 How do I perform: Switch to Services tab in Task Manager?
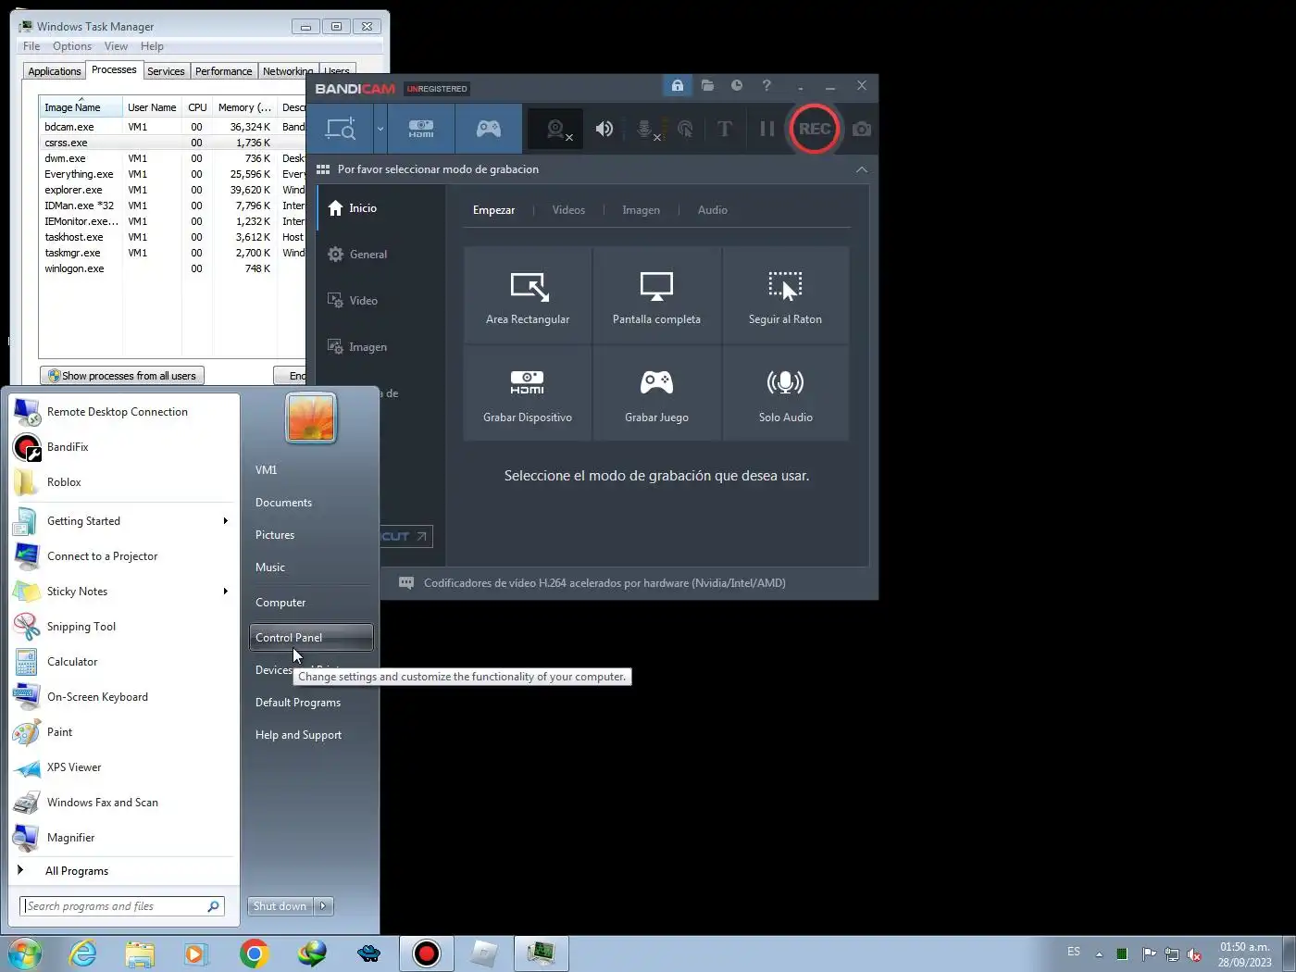pos(166,71)
